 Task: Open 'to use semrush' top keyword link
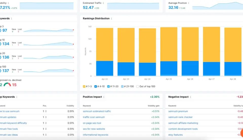(x=10, y=111)
